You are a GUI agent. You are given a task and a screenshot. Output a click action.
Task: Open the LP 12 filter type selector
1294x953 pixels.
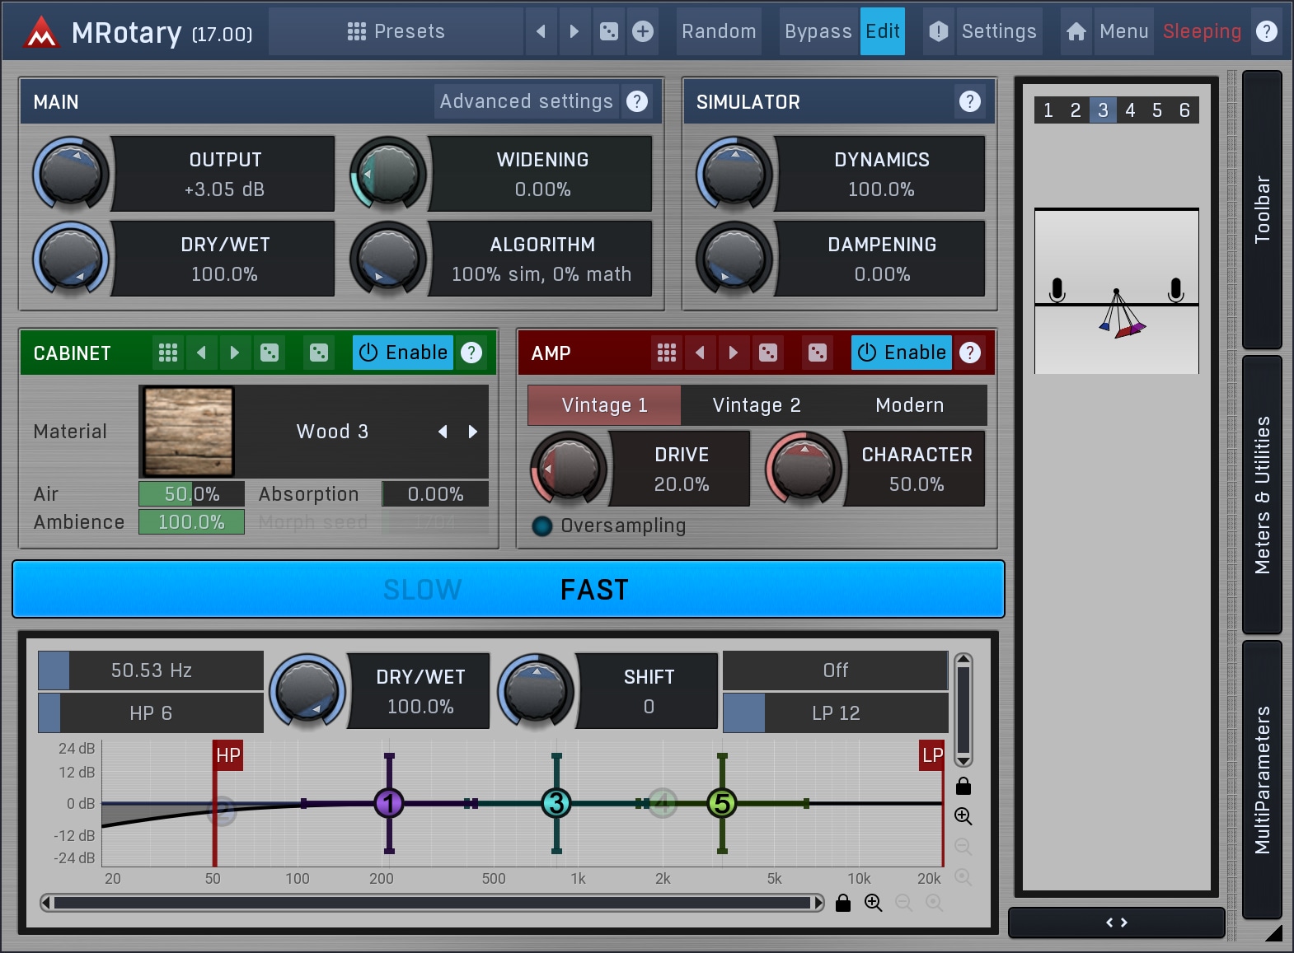pos(835,713)
